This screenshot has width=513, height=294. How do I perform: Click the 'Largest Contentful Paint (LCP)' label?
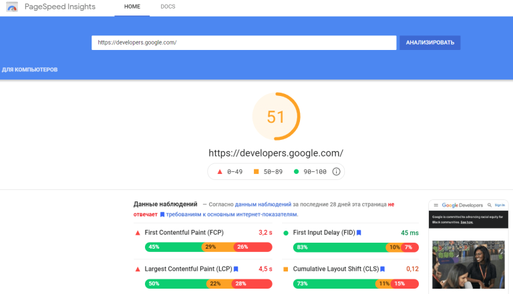tap(188, 269)
